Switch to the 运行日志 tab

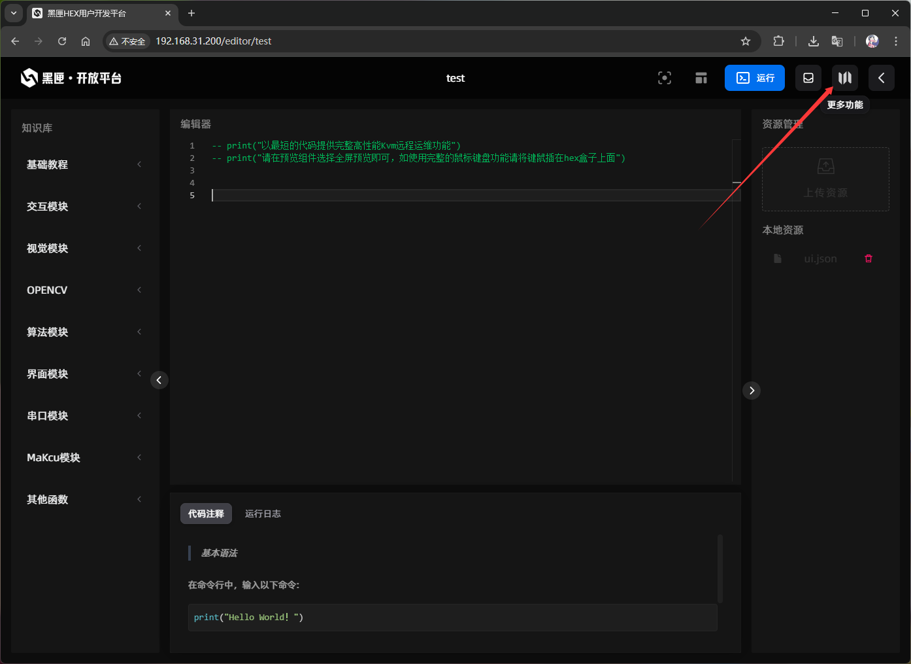263,514
